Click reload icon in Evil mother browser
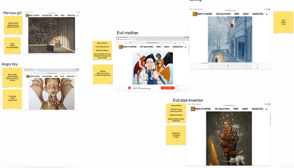This screenshot has width=294, height=168. (x=126, y=43)
